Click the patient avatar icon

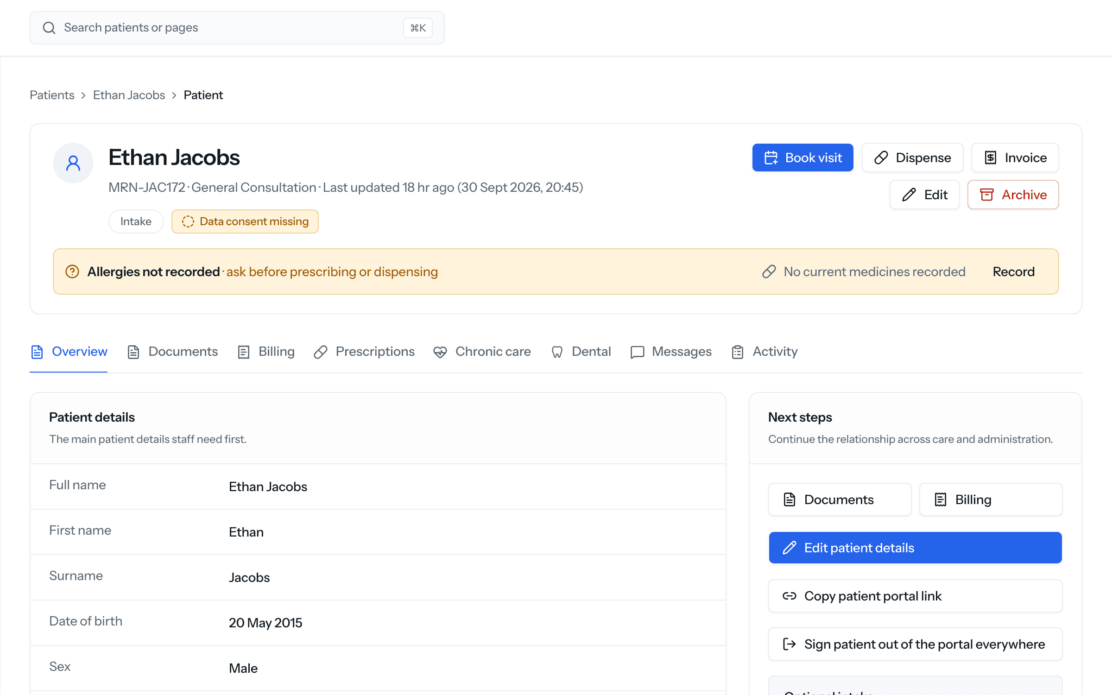[73, 163]
